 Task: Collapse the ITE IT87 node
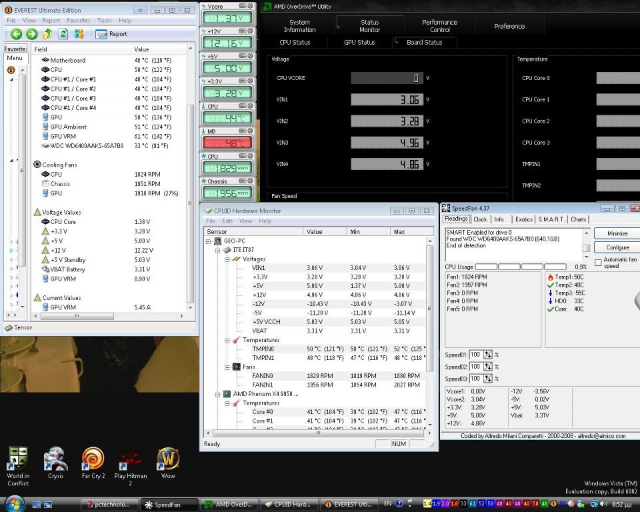point(217,250)
